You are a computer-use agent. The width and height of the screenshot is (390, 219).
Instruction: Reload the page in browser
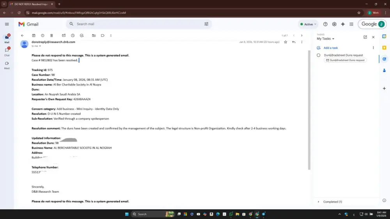click(19, 13)
